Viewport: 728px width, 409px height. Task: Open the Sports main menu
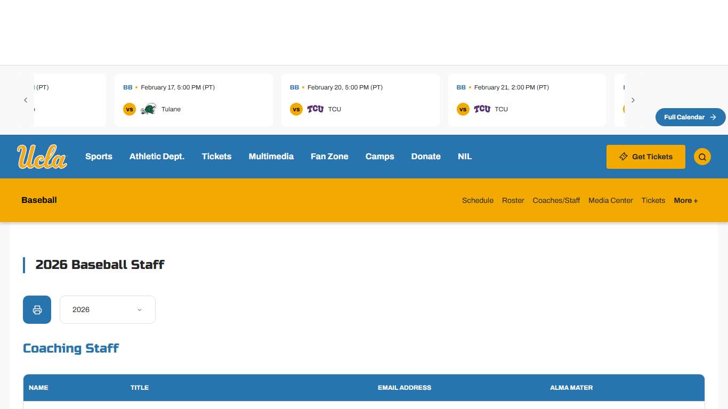click(x=99, y=157)
